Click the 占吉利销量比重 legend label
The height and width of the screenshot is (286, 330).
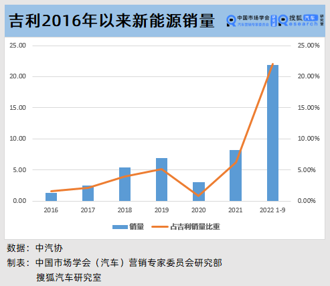tap(195, 226)
